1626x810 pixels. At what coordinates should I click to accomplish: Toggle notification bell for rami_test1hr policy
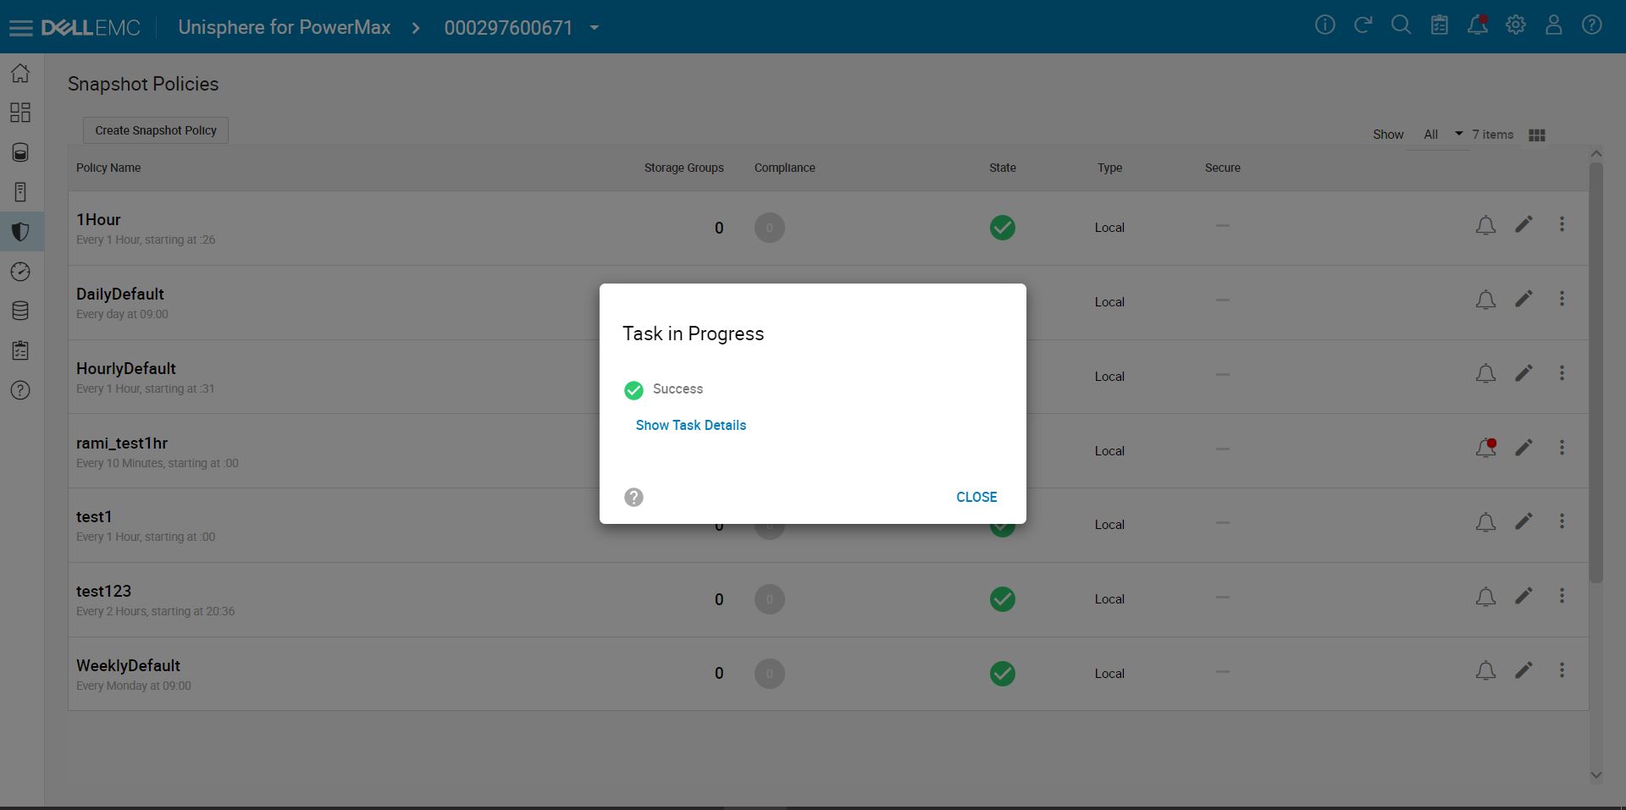coord(1485,448)
